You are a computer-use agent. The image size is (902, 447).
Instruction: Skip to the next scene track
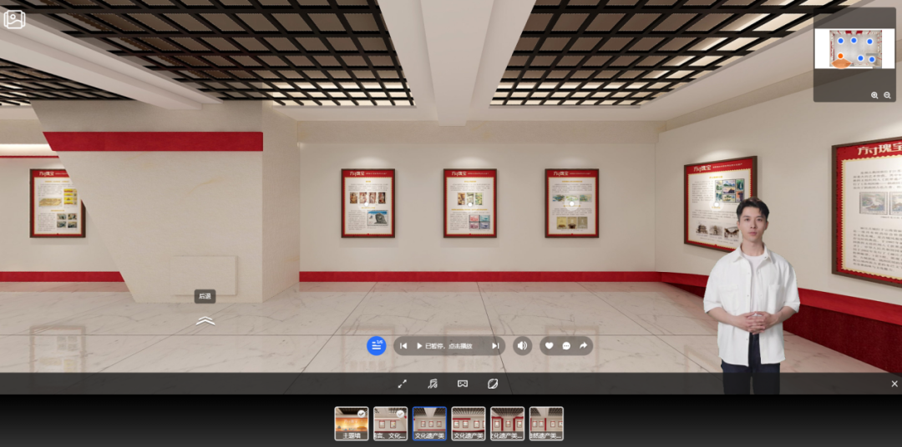point(494,346)
